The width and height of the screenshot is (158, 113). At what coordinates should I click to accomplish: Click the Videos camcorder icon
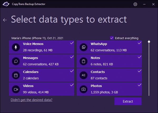click(x=16, y=89)
